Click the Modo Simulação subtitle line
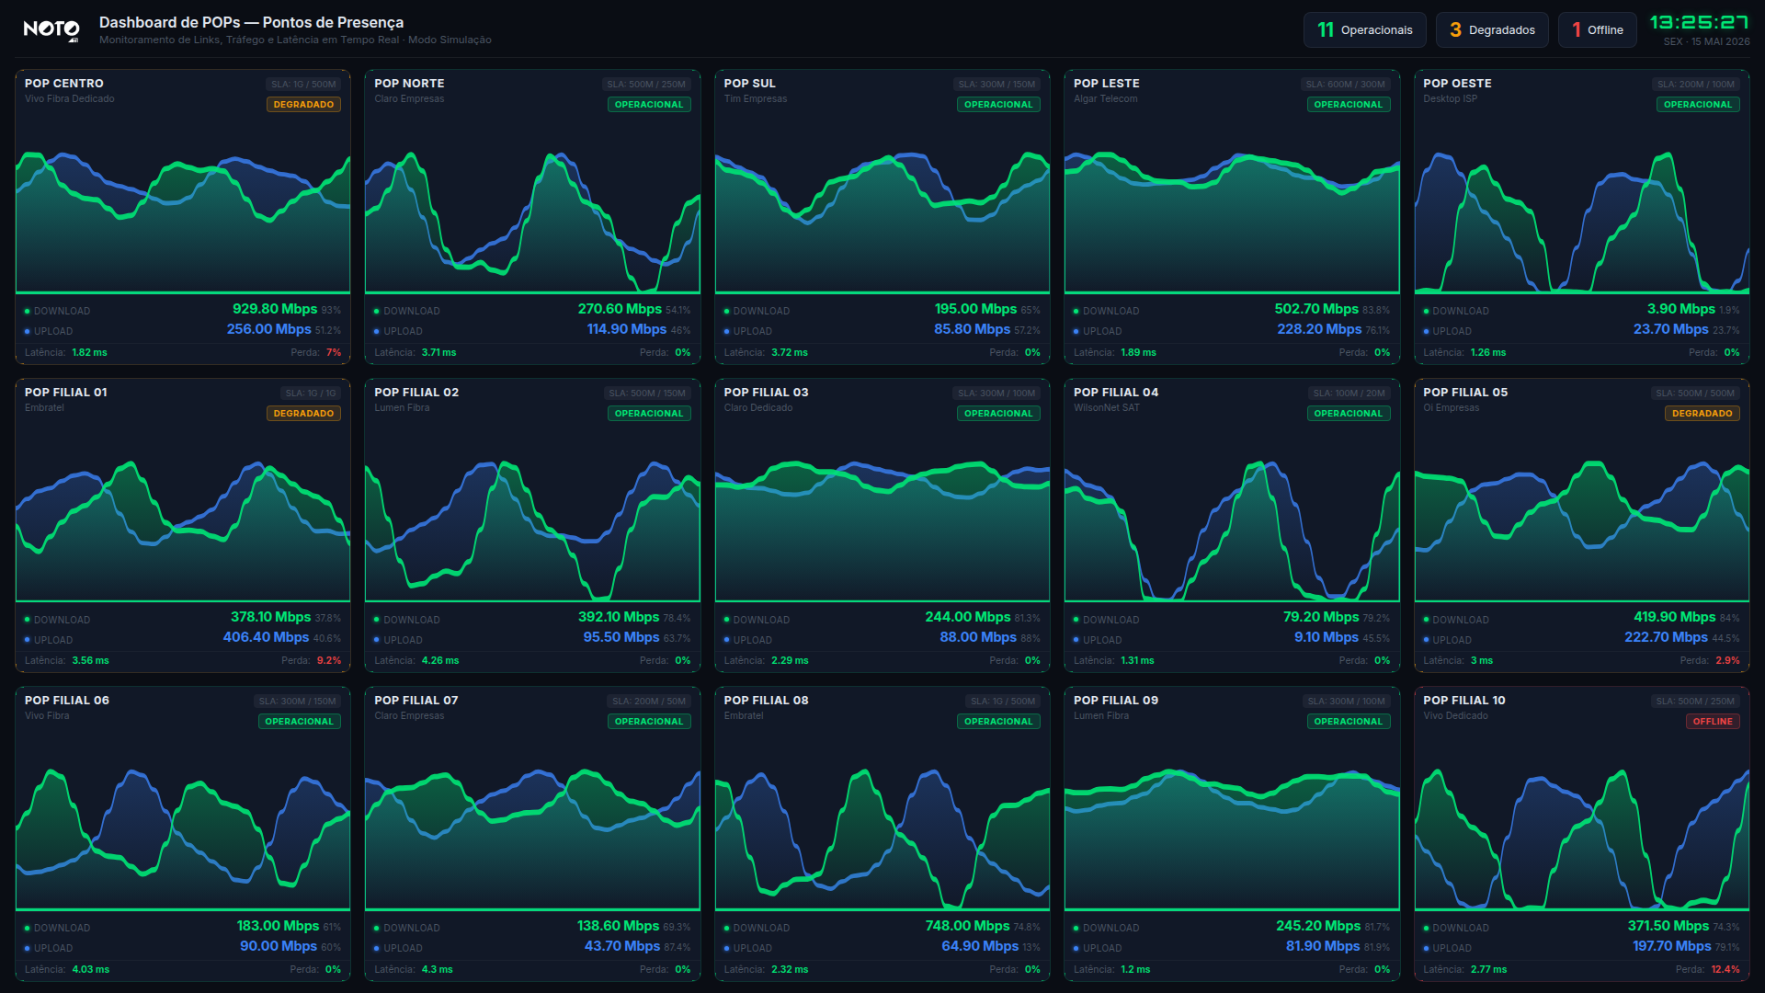This screenshot has height=993, width=1765. [x=295, y=40]
